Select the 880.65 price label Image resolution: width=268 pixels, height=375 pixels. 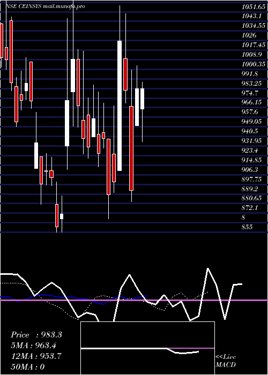(x=251, y=198)
